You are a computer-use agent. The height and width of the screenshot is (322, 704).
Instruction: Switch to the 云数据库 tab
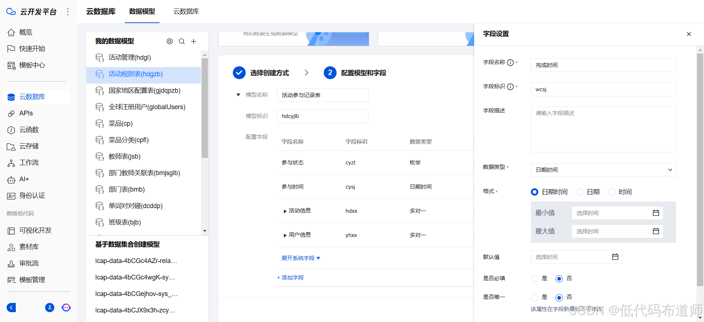pyautogui.click(x=186, y=11)
